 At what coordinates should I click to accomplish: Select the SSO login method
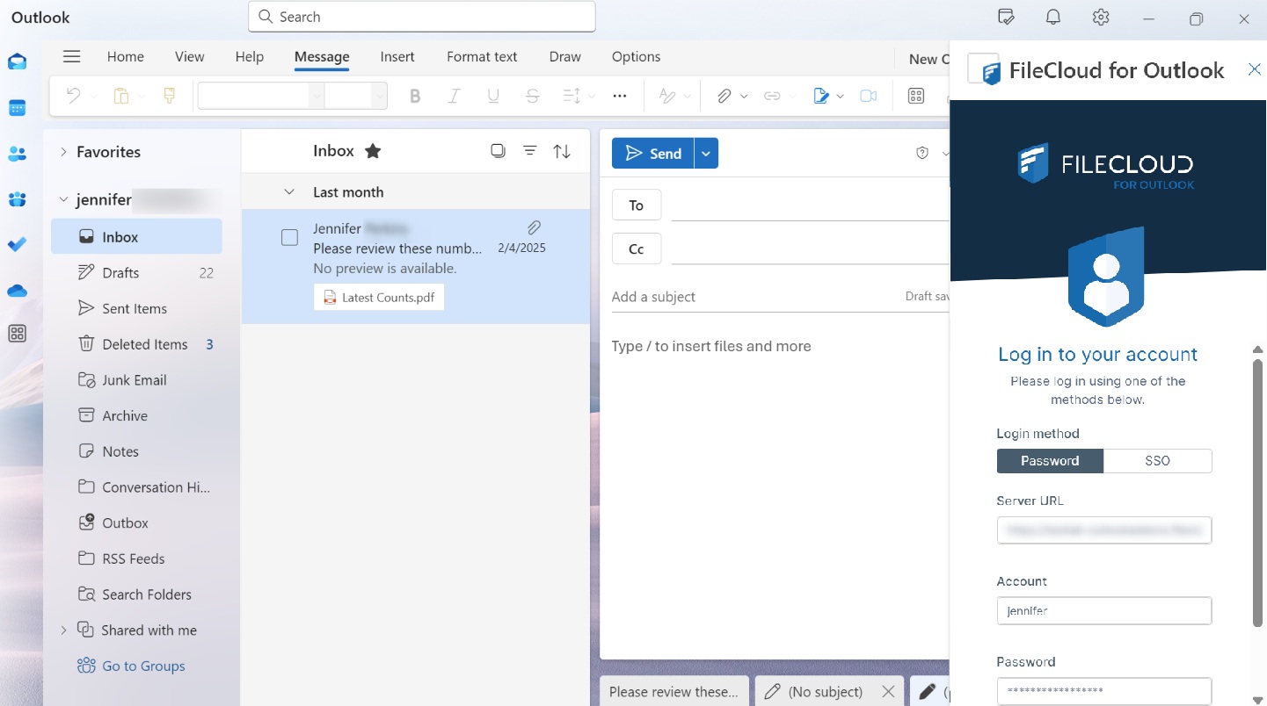tap(1157, 461)
